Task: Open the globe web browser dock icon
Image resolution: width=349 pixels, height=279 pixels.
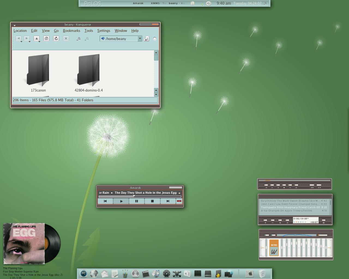Action: 94,273
